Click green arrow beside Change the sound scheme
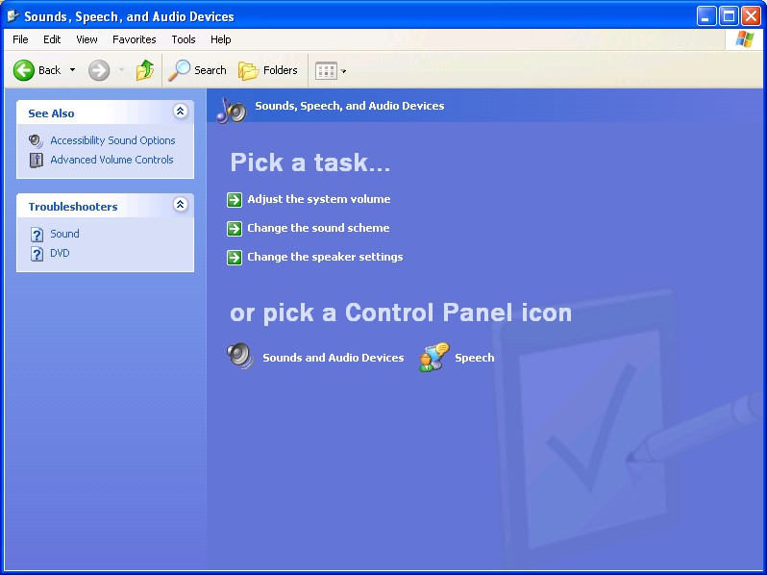Image resolution: width=767 pixels, height=575 pixels. (x=235, y=229)
